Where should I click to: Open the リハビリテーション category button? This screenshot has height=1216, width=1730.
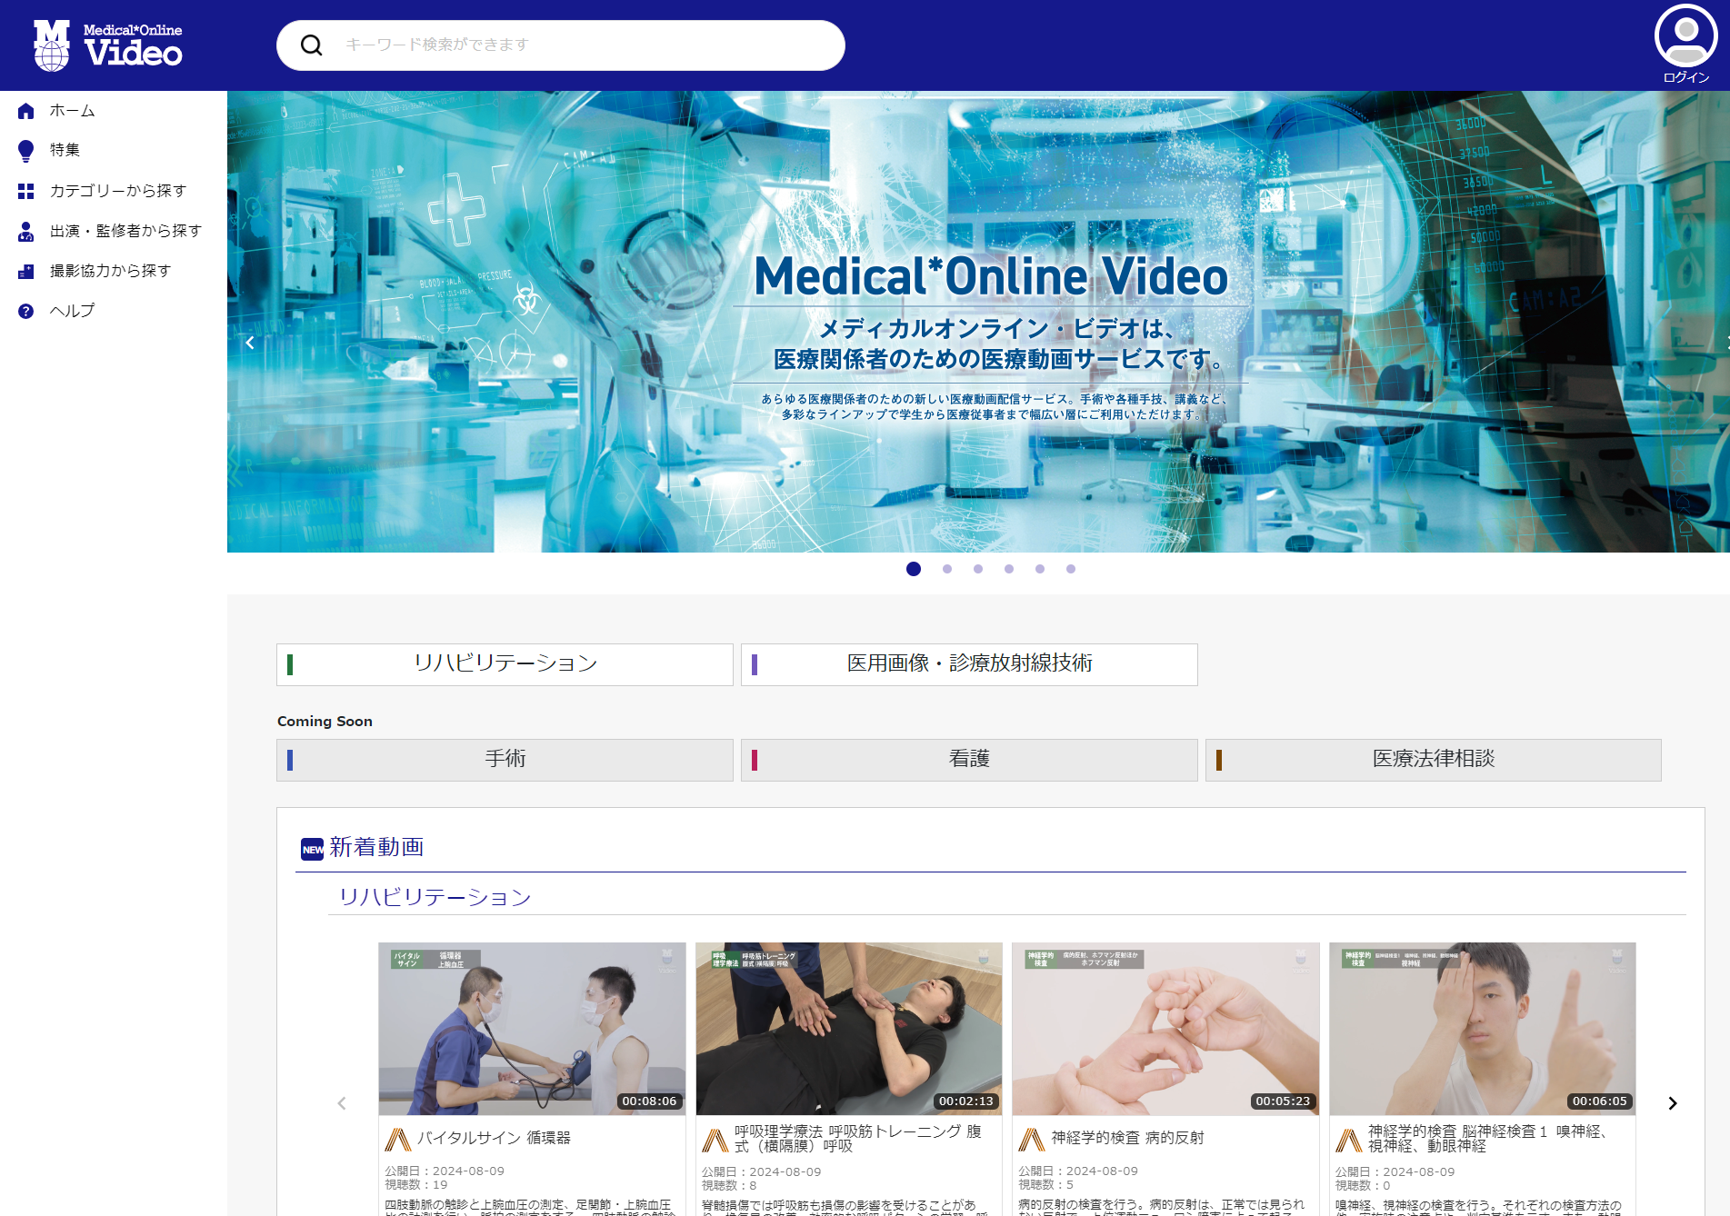click(505, 664)
